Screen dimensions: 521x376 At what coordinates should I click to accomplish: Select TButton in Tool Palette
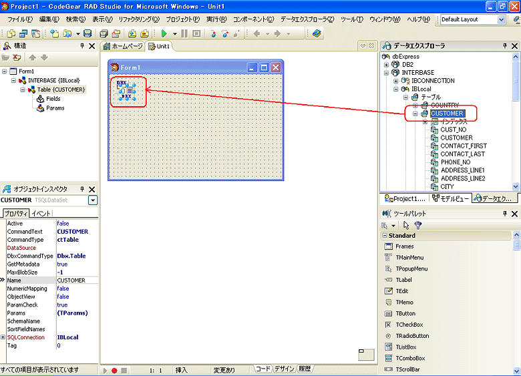tap(400, 313)
